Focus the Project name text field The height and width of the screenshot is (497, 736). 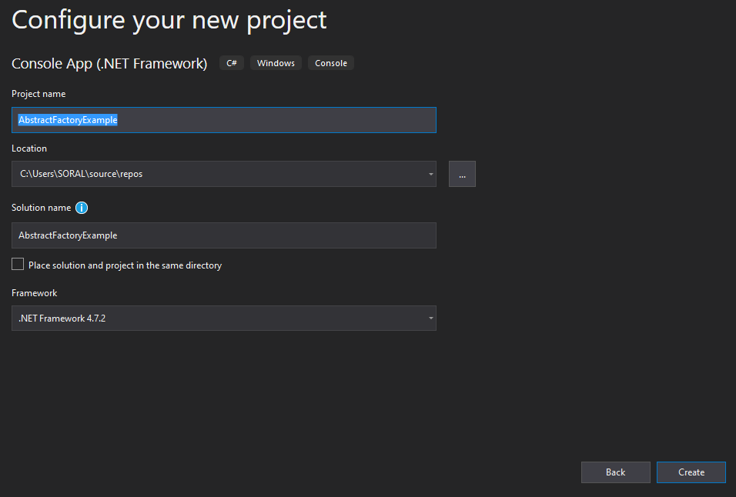(x=224, y=120)
